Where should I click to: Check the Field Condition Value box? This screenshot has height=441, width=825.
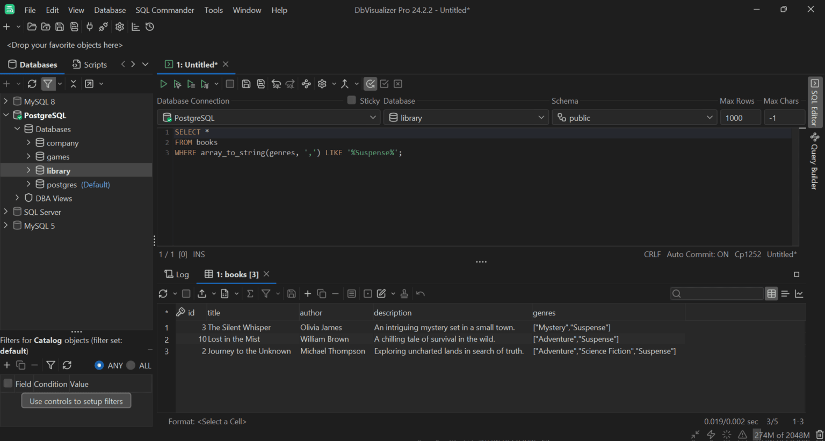click(x=8, y=384)
